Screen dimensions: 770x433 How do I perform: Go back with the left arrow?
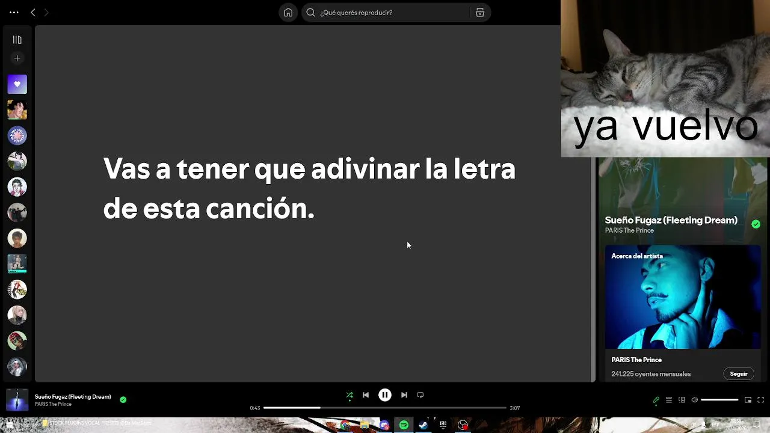tap(33, 12)
